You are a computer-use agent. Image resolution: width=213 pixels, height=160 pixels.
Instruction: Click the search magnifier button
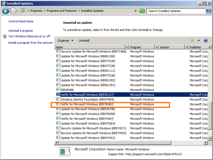(x=208, y=11)
